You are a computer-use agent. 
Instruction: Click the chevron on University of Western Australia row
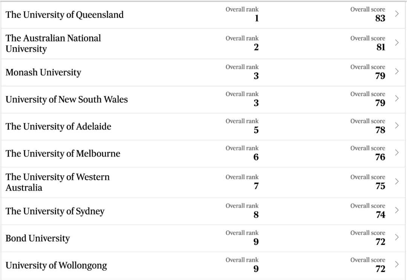[x=397, y=181]
